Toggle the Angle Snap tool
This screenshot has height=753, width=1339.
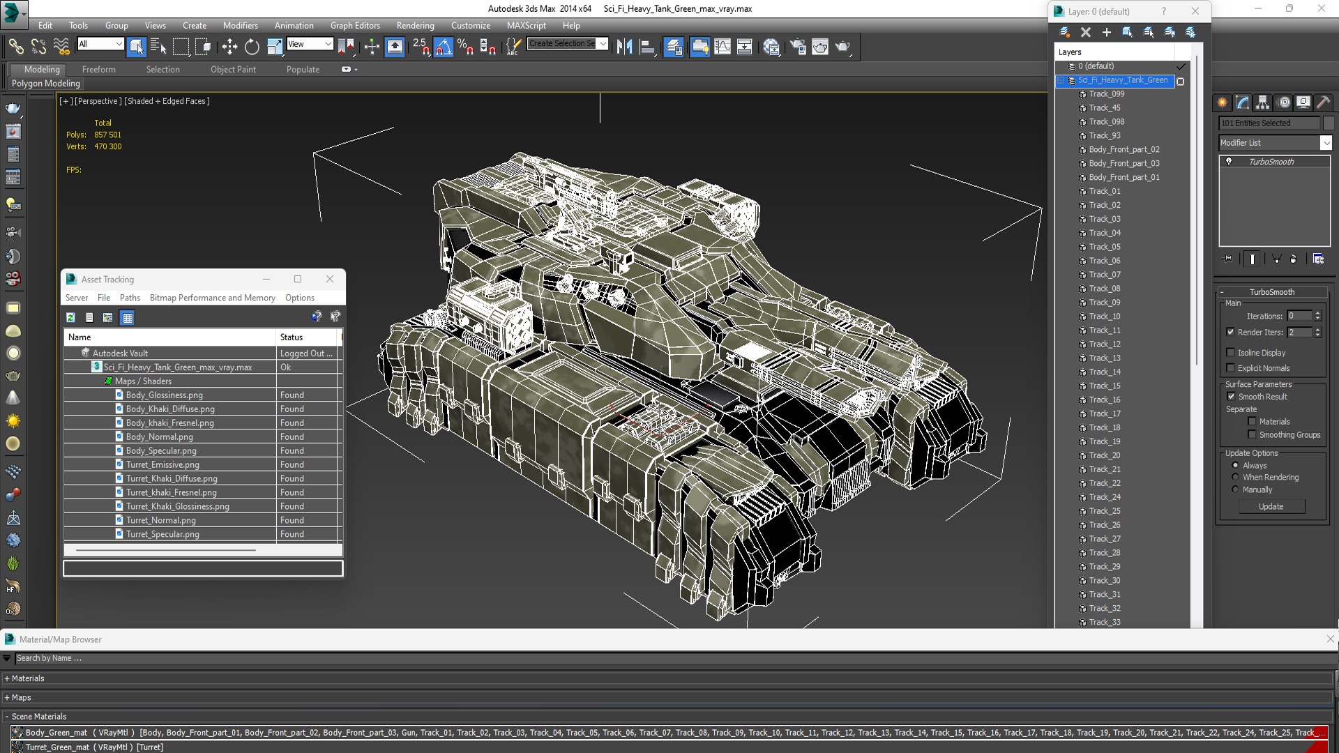[x=443, y=47]
